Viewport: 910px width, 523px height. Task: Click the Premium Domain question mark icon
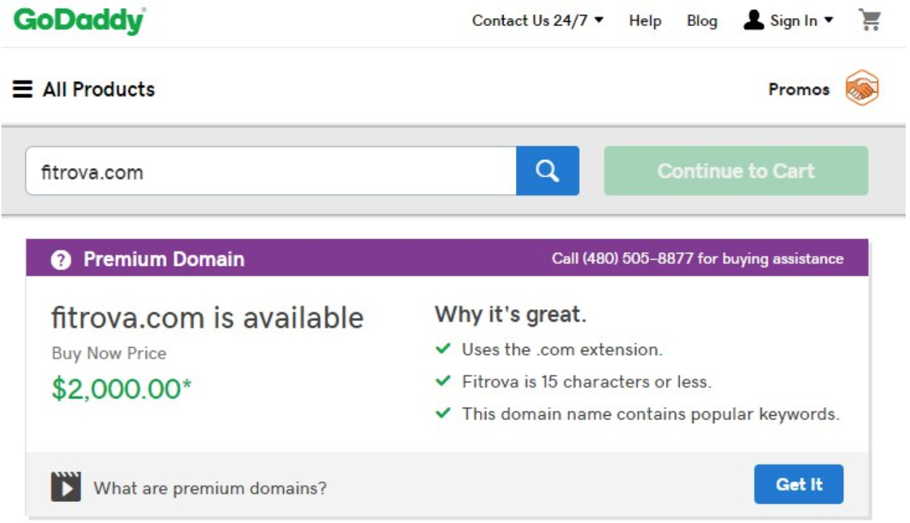(62, 260)
